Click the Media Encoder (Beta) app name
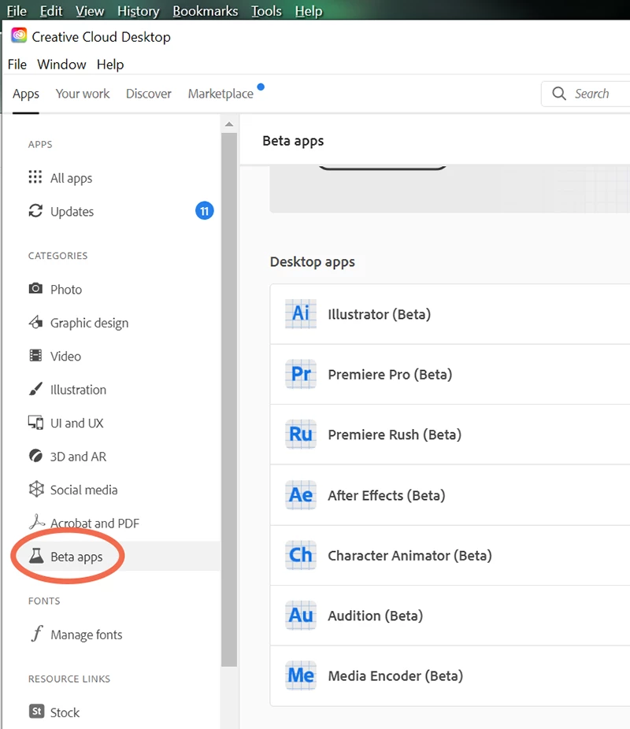The image size is (630, 729). (x=395, y=675)
